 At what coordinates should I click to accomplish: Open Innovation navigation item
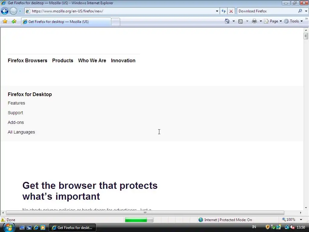coord(123,60)
